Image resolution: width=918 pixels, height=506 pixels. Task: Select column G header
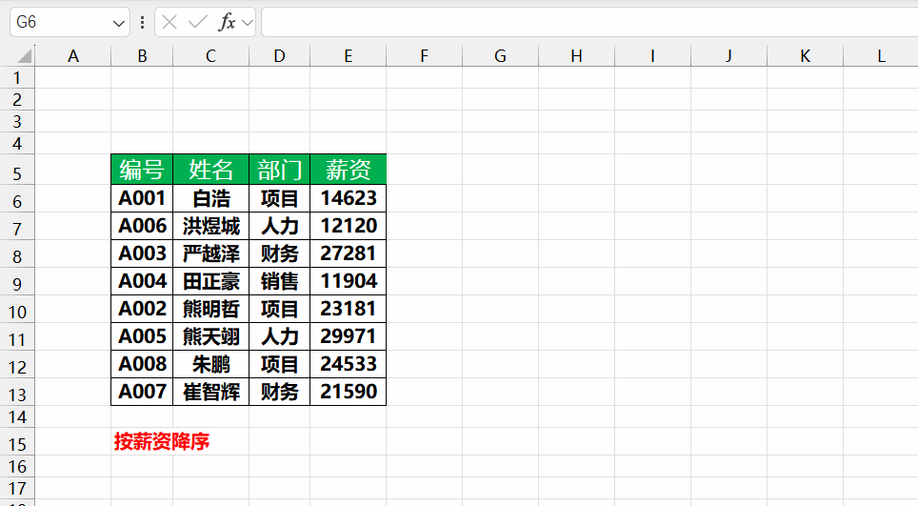[501, 56]
